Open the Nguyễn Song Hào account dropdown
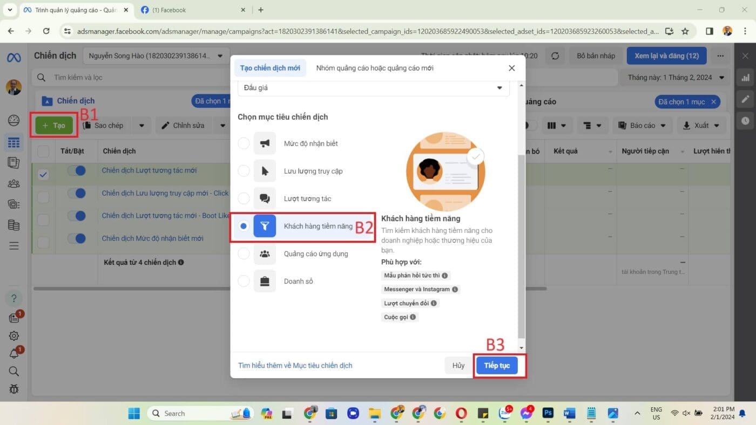This screenshot has height=425, width=756. [156, 56]
